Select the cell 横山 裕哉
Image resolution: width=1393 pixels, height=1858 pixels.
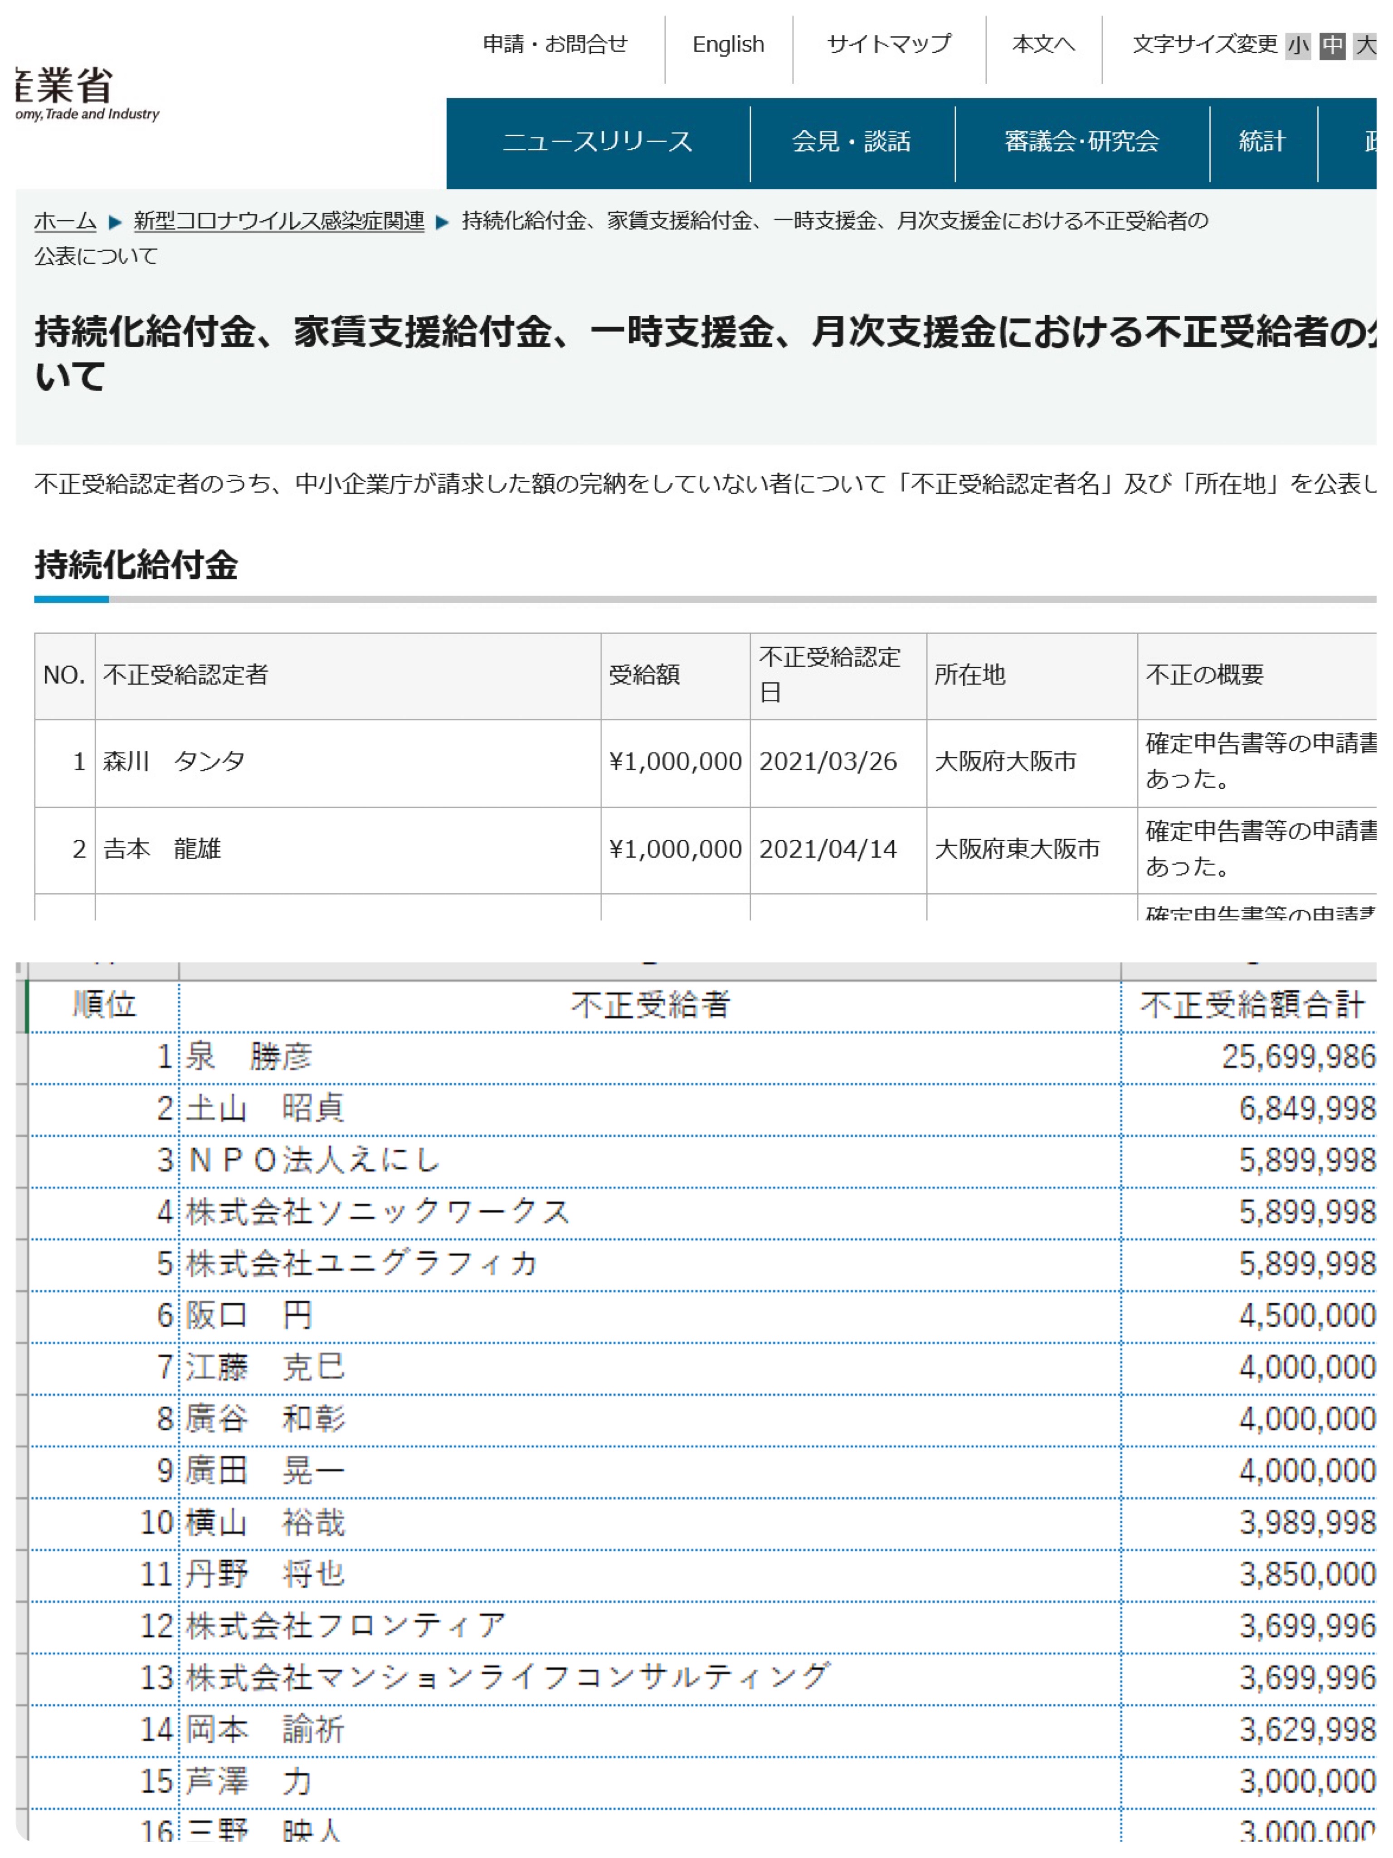(650, 1524)
